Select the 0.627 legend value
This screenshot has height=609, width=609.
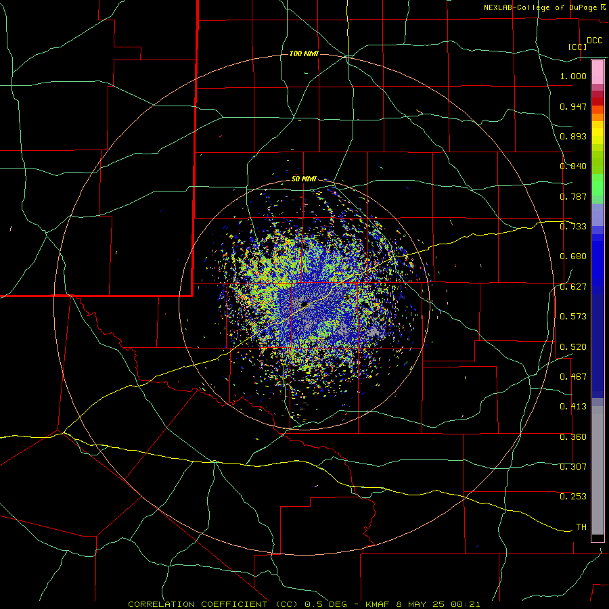(x=573, y=287)
